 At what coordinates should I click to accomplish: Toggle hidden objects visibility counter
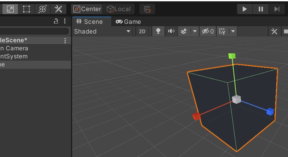[208, 32]
